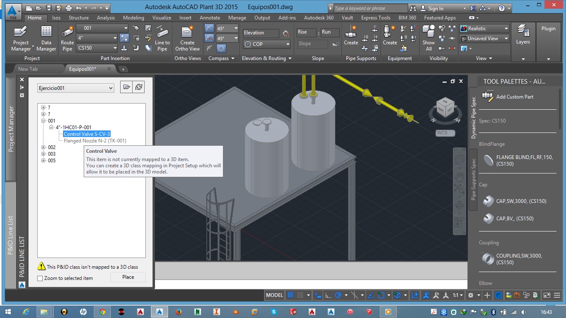Open the workspace switching gear icon

[x=471, y=295]
